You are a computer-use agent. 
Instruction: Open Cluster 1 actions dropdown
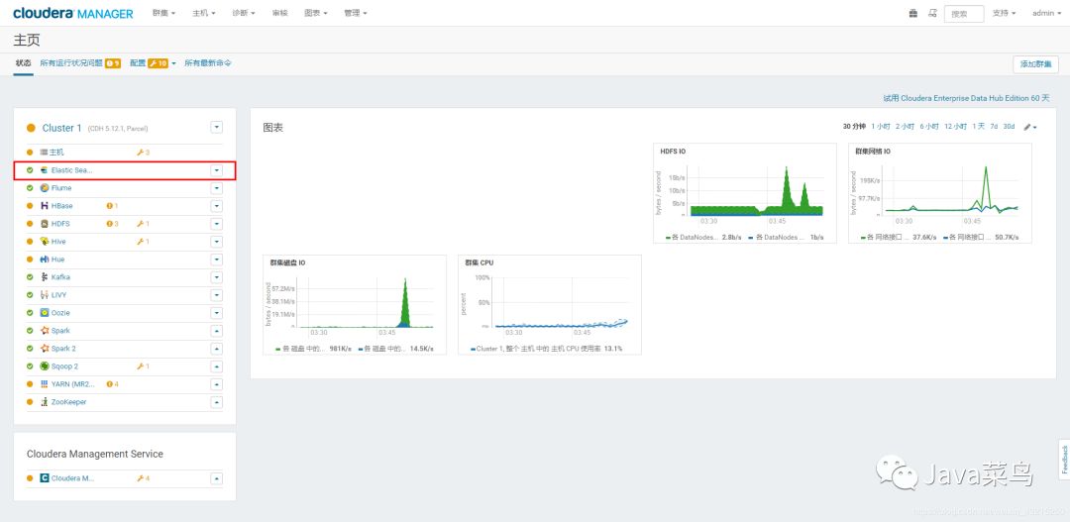217,127
